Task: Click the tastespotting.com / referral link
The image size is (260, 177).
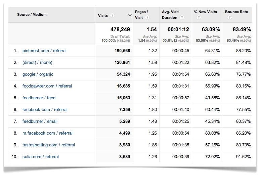Action: click(x=49, y=145)
